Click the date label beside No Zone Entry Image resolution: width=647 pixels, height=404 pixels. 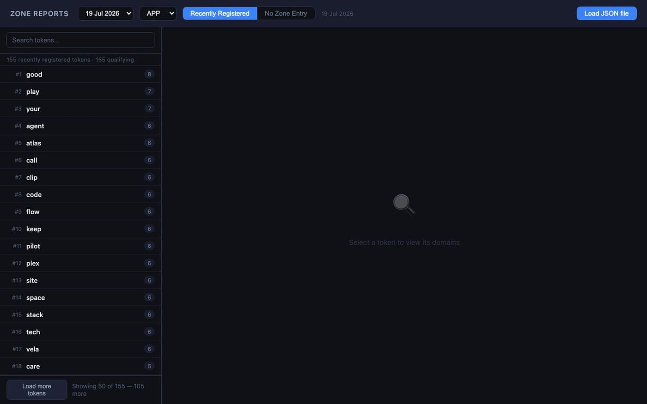pyautogui.click(x=337, y=14)
